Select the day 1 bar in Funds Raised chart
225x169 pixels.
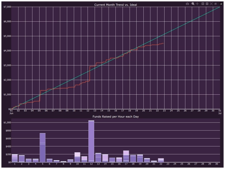15,158
